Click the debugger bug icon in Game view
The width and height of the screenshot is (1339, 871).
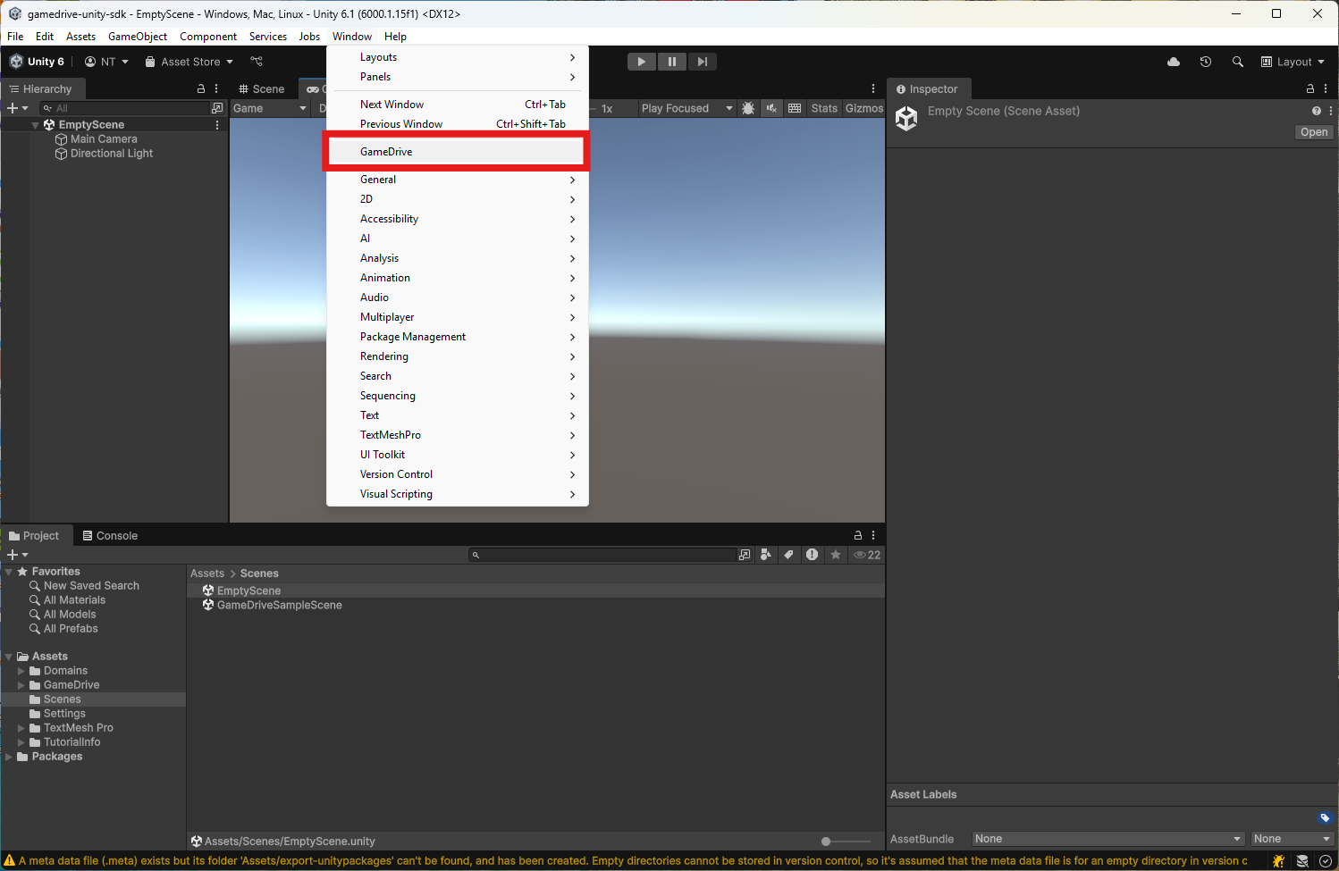[748, 107]
